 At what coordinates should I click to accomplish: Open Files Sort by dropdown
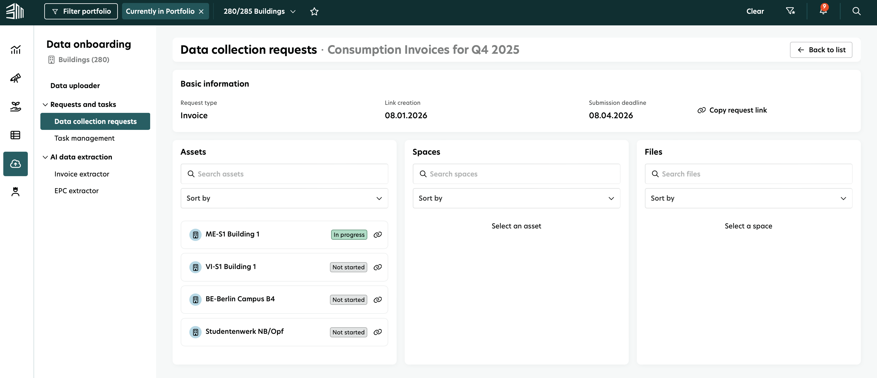(x=748, y=198)
